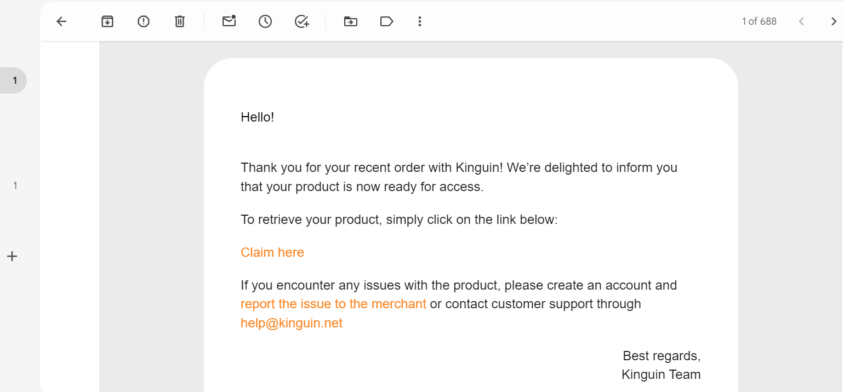The image size is (844, 392).
Task: Archive this email
Action: (x=107, y=21)
